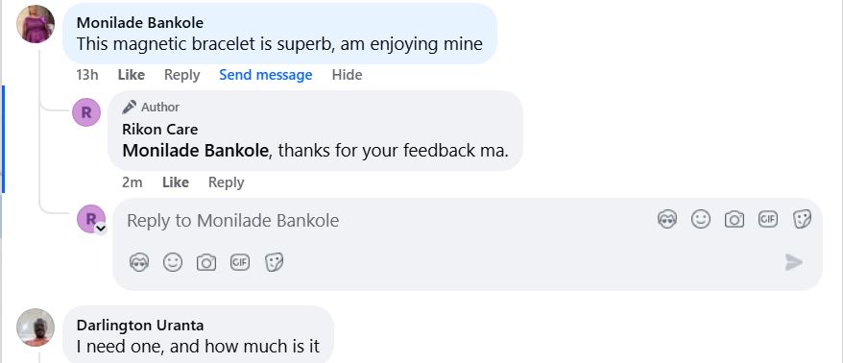The height and width of the screenshot is (363, 843).
Task: Like Rikon Care's reply
Action: point(176,182)
